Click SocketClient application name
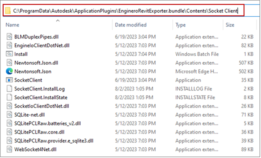 28,80
